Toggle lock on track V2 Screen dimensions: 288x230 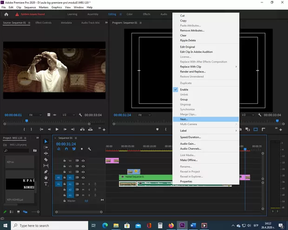click(x=65, y=172)
